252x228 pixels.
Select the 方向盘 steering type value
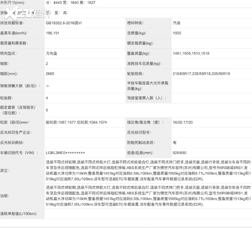pyautogui.click(x=52, y=53)
